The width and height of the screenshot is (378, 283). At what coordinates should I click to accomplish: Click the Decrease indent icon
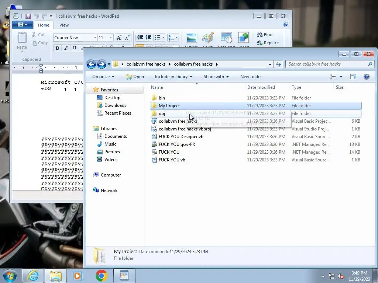[140, 38]
